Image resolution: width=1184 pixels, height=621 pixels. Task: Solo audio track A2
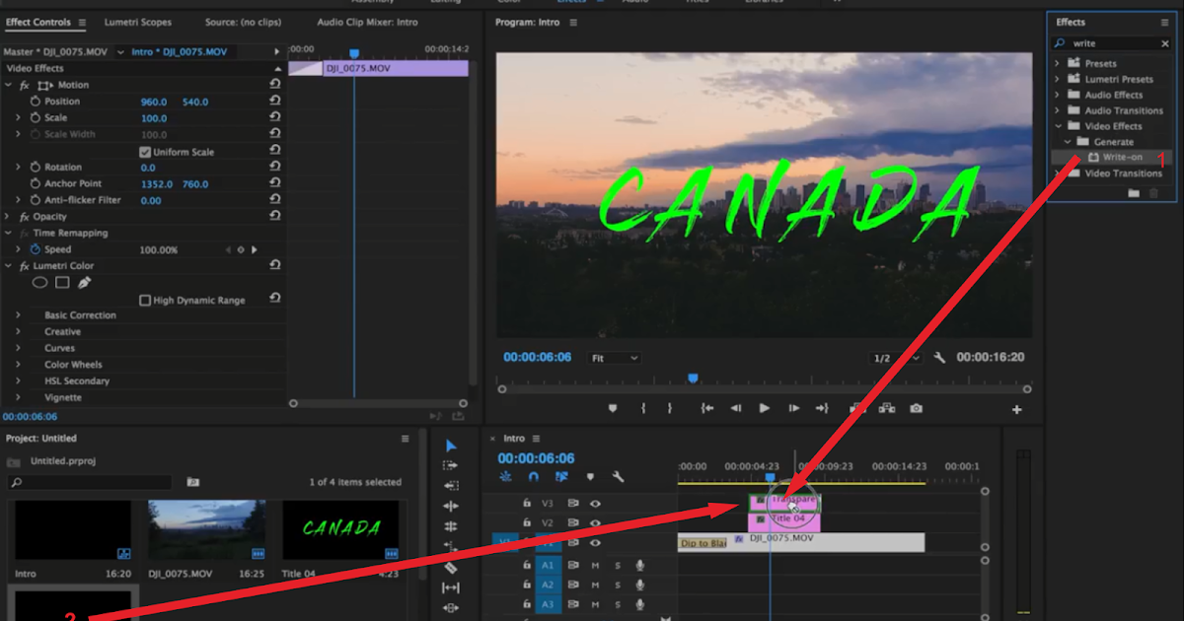click(618, 585)
